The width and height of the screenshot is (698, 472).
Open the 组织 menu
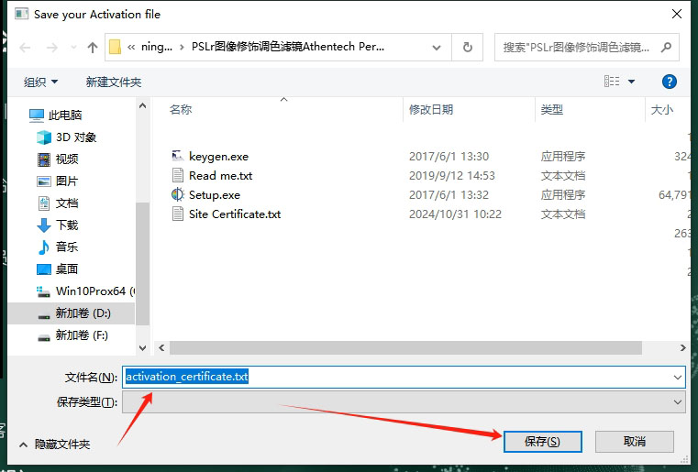click(41, 82)
